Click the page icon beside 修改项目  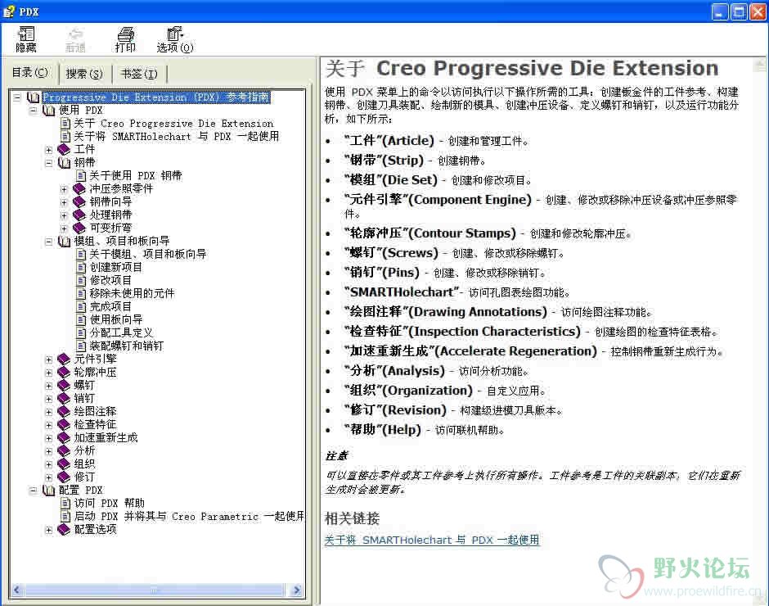point(82,280)
